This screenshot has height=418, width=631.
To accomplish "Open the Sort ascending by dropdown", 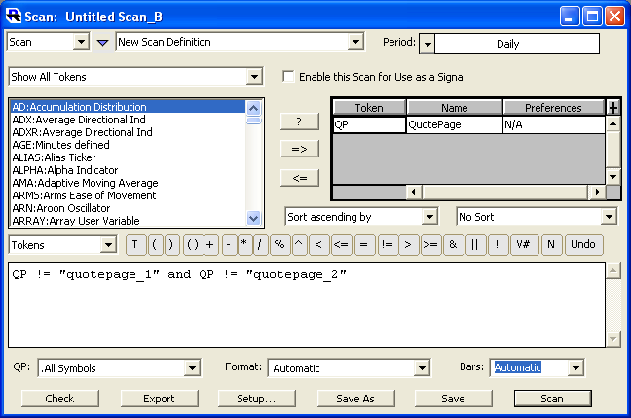I will (x=429, y=217).
